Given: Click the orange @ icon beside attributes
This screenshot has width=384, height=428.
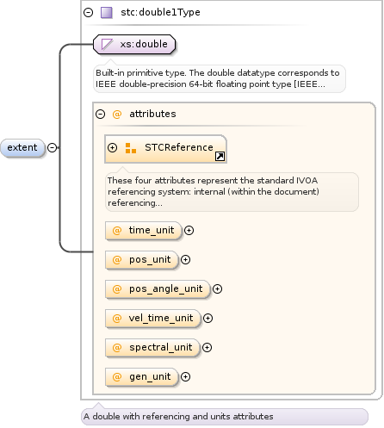Looking at the screenshot, I should pos(117,115).
